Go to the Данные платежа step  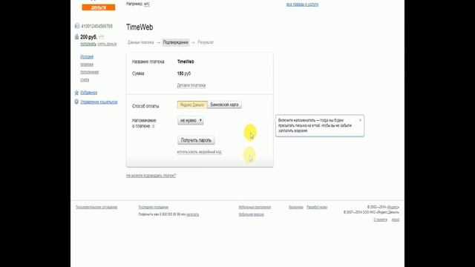(140, 42)
